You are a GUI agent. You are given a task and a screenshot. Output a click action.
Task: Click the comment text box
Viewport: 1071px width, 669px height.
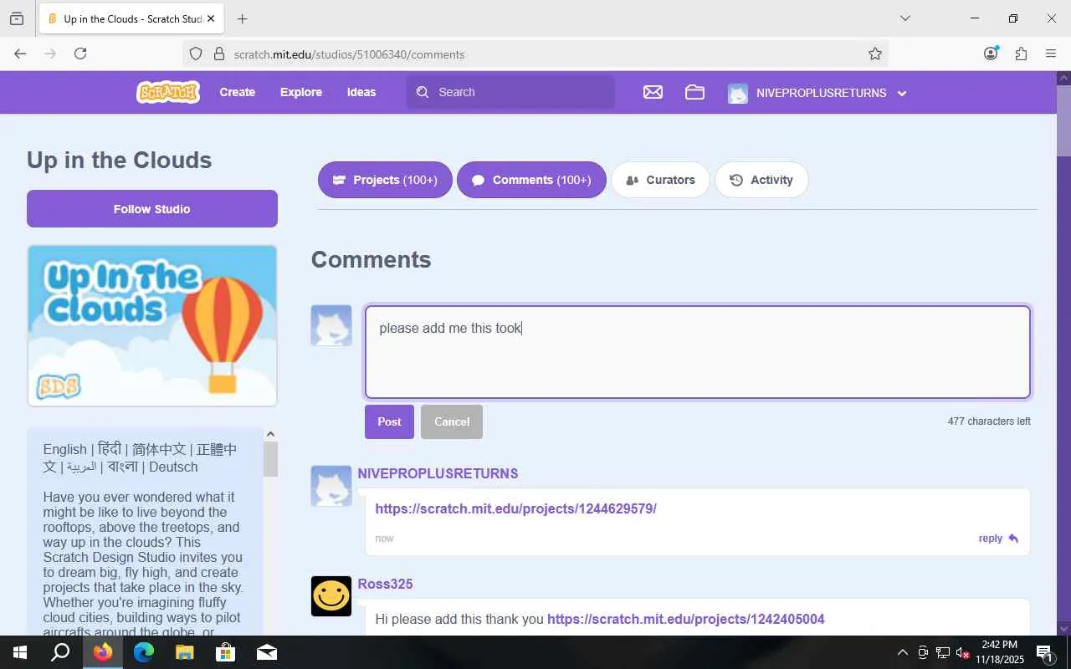point(698,351)
